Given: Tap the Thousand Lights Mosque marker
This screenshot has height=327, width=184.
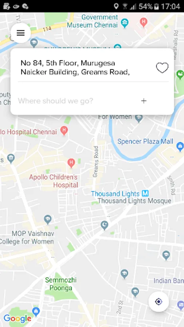Looking at the screenshot, I should (104, 226).
